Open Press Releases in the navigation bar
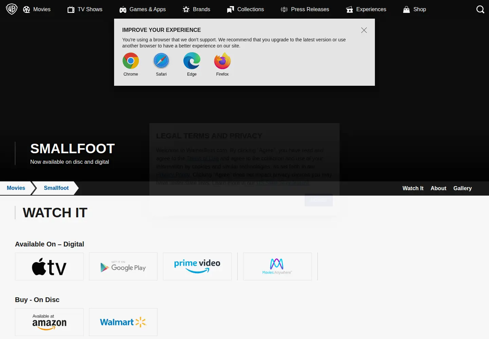Screen dimensions: 489x339 [305, 9]
